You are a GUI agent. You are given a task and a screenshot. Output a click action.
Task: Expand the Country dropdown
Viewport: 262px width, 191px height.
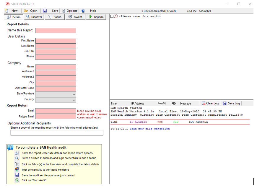tap(74, 100)
